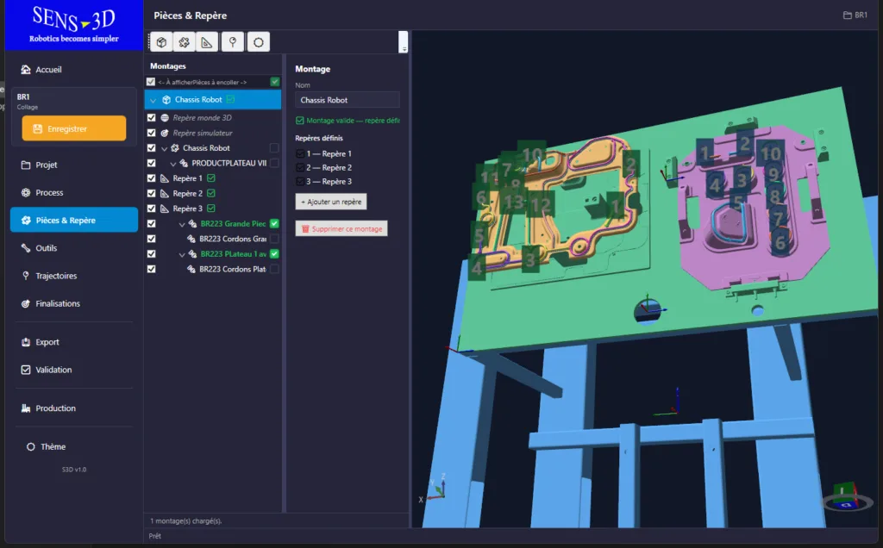
Task: Click '+ Ajouter un repère' button
Action: click(x=331, y=202)
